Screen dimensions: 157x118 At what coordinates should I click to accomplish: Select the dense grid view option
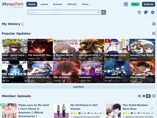click(x=148, y=96)
